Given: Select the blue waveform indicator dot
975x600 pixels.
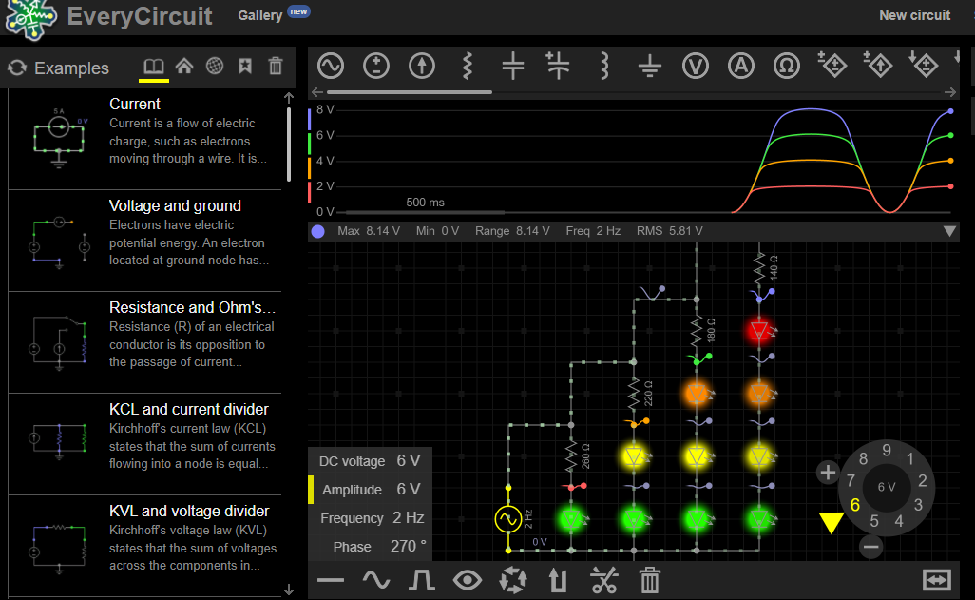Looking at the screenshot, I should pos(317,231).
